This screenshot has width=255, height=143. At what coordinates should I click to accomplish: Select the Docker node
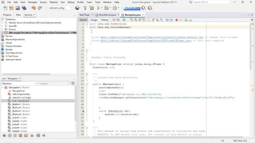coord(9,49)
